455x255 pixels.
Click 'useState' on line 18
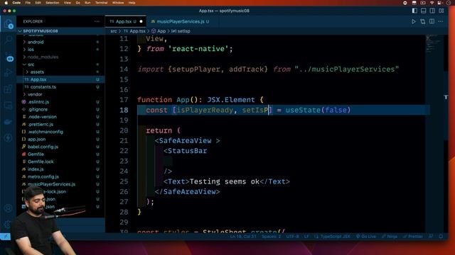(303, 110)
